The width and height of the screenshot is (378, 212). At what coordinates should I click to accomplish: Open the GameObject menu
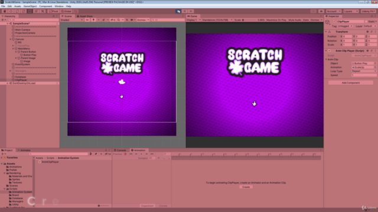(30, 6)
